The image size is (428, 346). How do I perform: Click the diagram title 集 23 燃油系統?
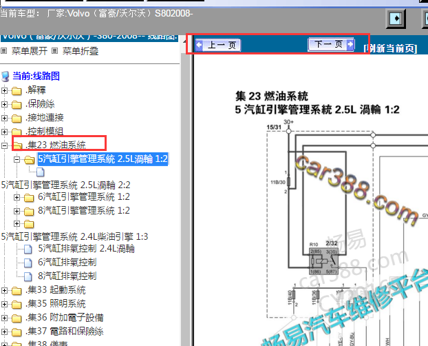click(x=272, y=96)
